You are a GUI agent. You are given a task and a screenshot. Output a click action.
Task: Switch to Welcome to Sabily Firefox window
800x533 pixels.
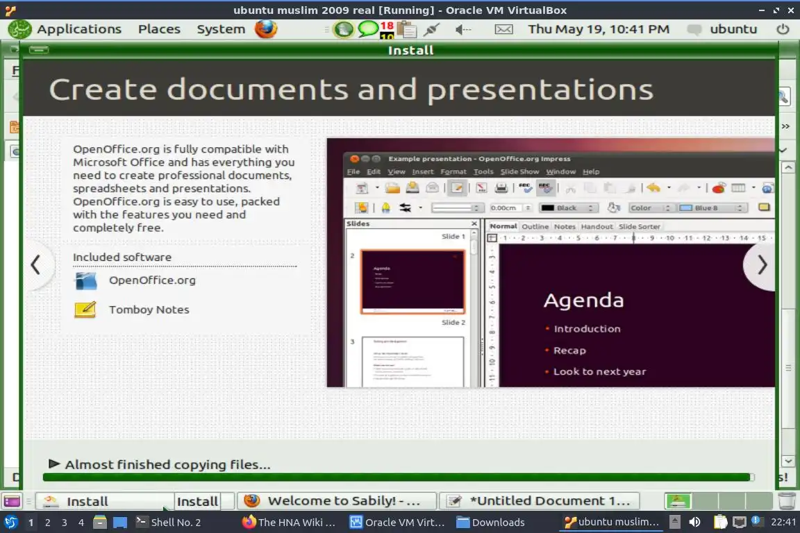pyautogui.click(x=337, y=501)
